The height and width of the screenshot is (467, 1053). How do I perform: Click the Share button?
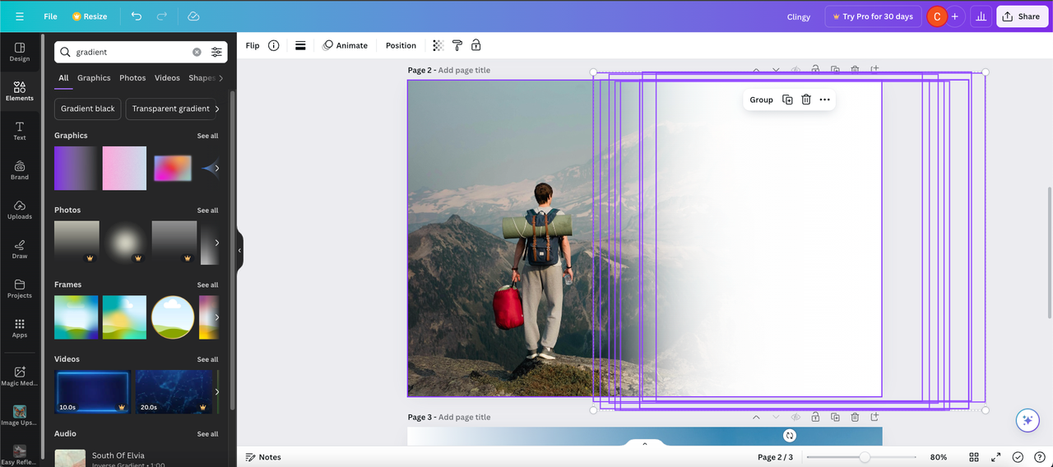click(1022, 16)
